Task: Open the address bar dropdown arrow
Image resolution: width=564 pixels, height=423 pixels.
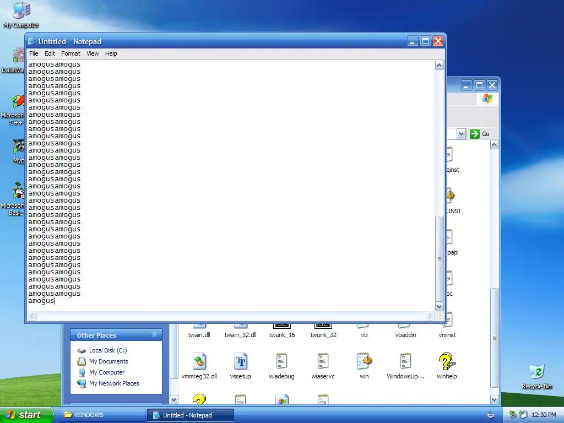Action: tap(461, 134)
